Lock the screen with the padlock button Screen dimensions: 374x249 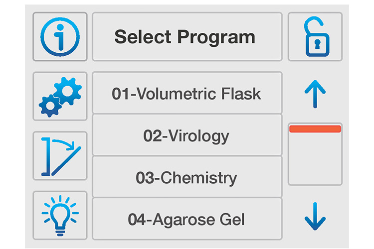[315, 36]
